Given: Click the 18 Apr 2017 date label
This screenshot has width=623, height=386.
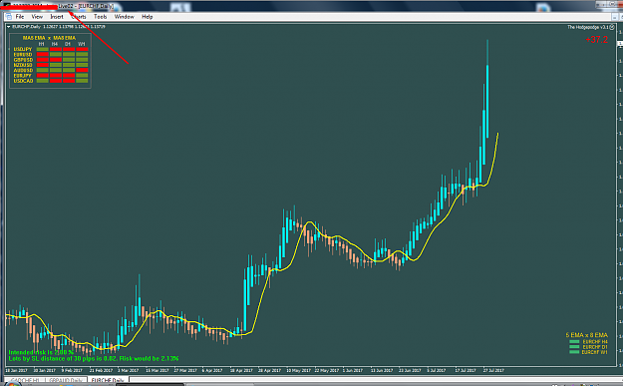Looking at the screenshot, I should 241,370.
